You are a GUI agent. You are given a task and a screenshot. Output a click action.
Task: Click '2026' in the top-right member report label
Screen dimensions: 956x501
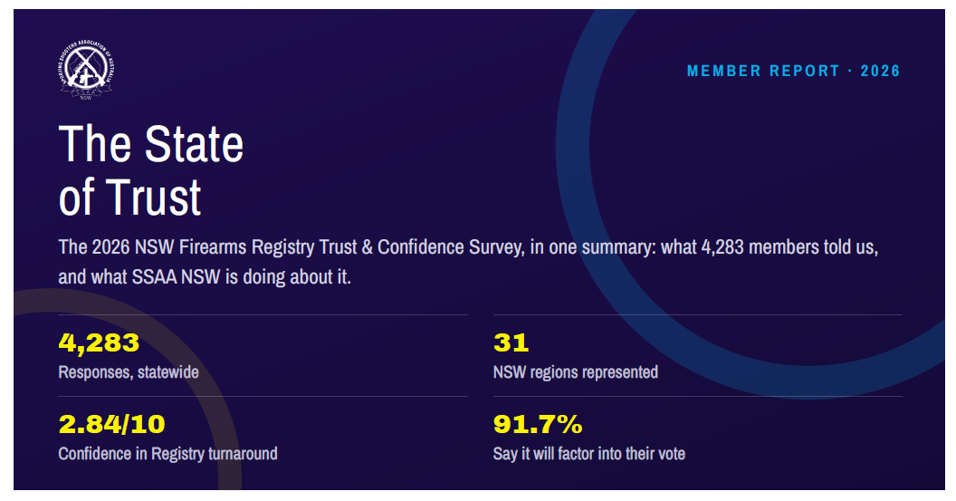(x=880, y=71)
